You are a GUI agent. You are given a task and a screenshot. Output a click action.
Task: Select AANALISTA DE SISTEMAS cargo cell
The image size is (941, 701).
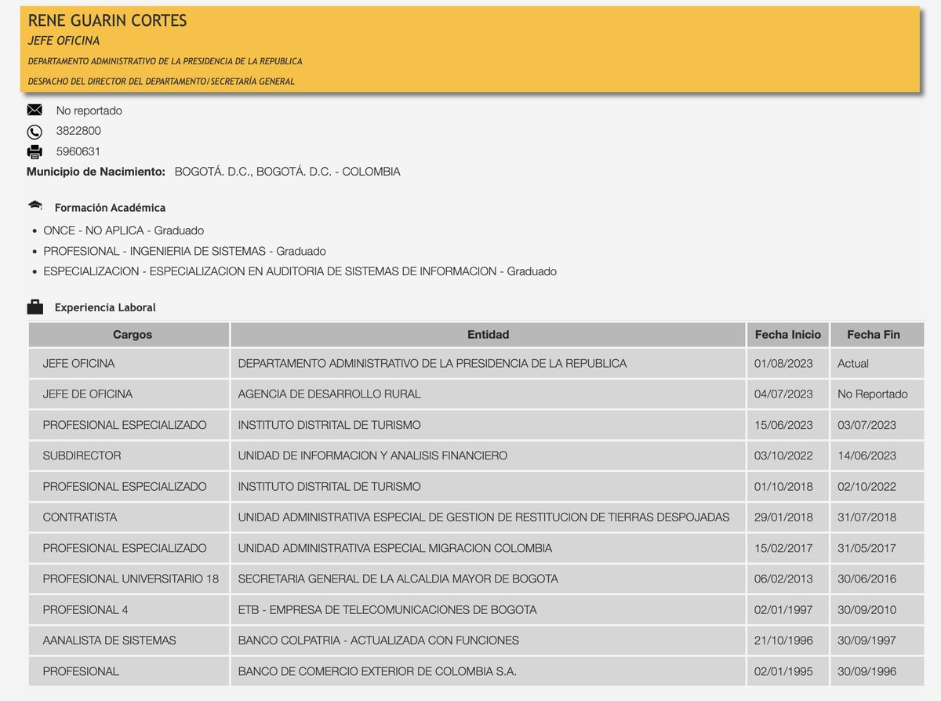coord(129,640)
